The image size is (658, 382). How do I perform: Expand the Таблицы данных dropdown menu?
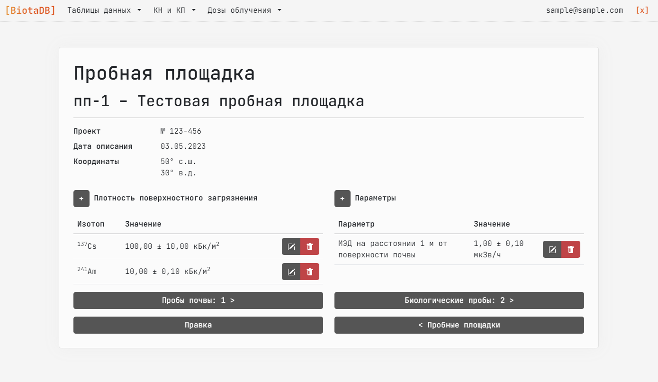[104, 10]
